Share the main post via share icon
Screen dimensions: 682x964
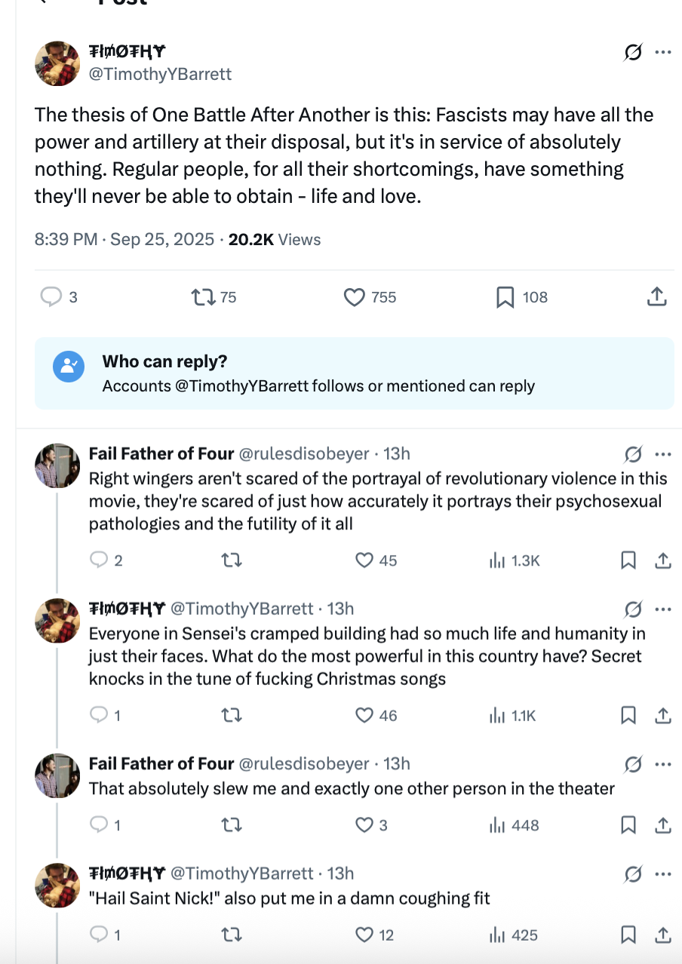click(x=656, y=297)
